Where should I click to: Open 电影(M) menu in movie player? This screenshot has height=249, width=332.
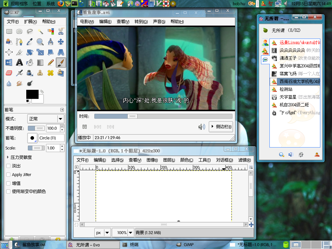87,22
